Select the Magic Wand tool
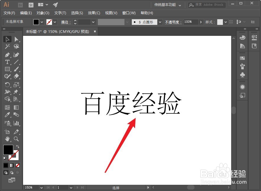 (x=7, y=46)
